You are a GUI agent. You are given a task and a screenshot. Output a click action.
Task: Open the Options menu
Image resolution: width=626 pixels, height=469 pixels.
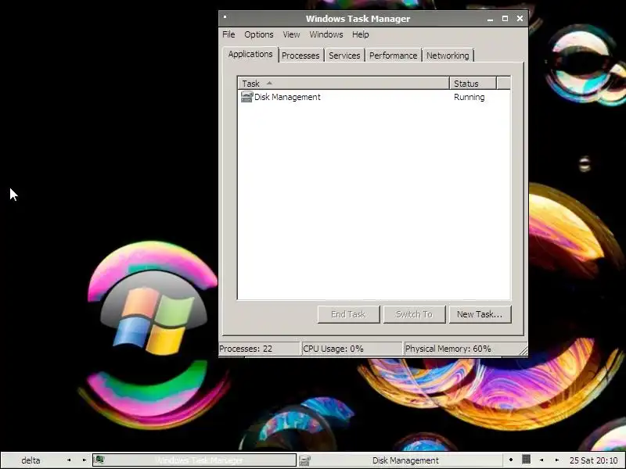tap(259, 34)
